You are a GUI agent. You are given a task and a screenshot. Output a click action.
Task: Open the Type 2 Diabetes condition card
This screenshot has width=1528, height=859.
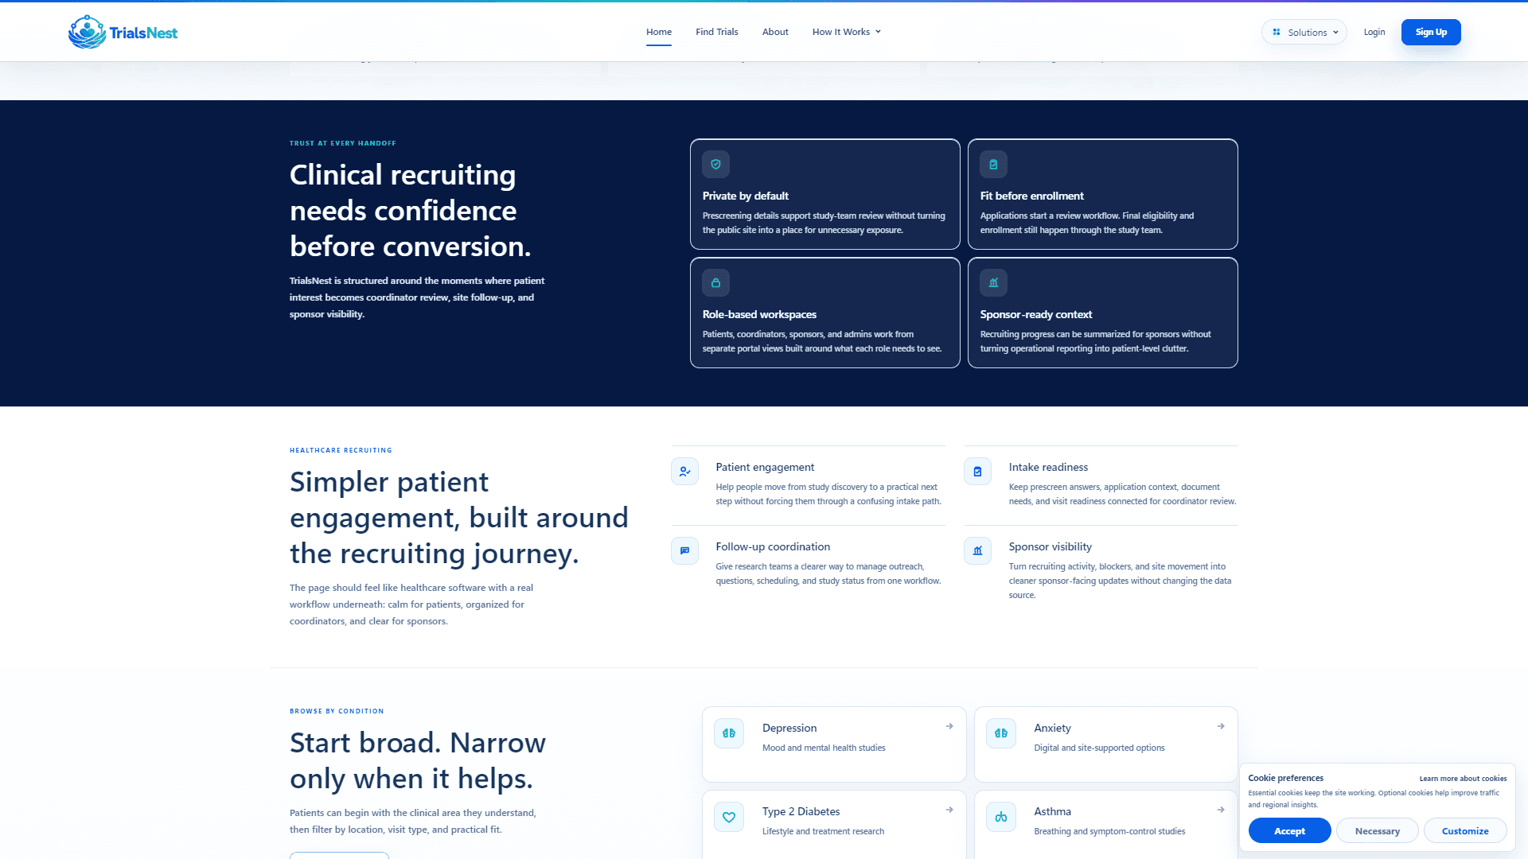pyautogui.click(x=834, y=825)
